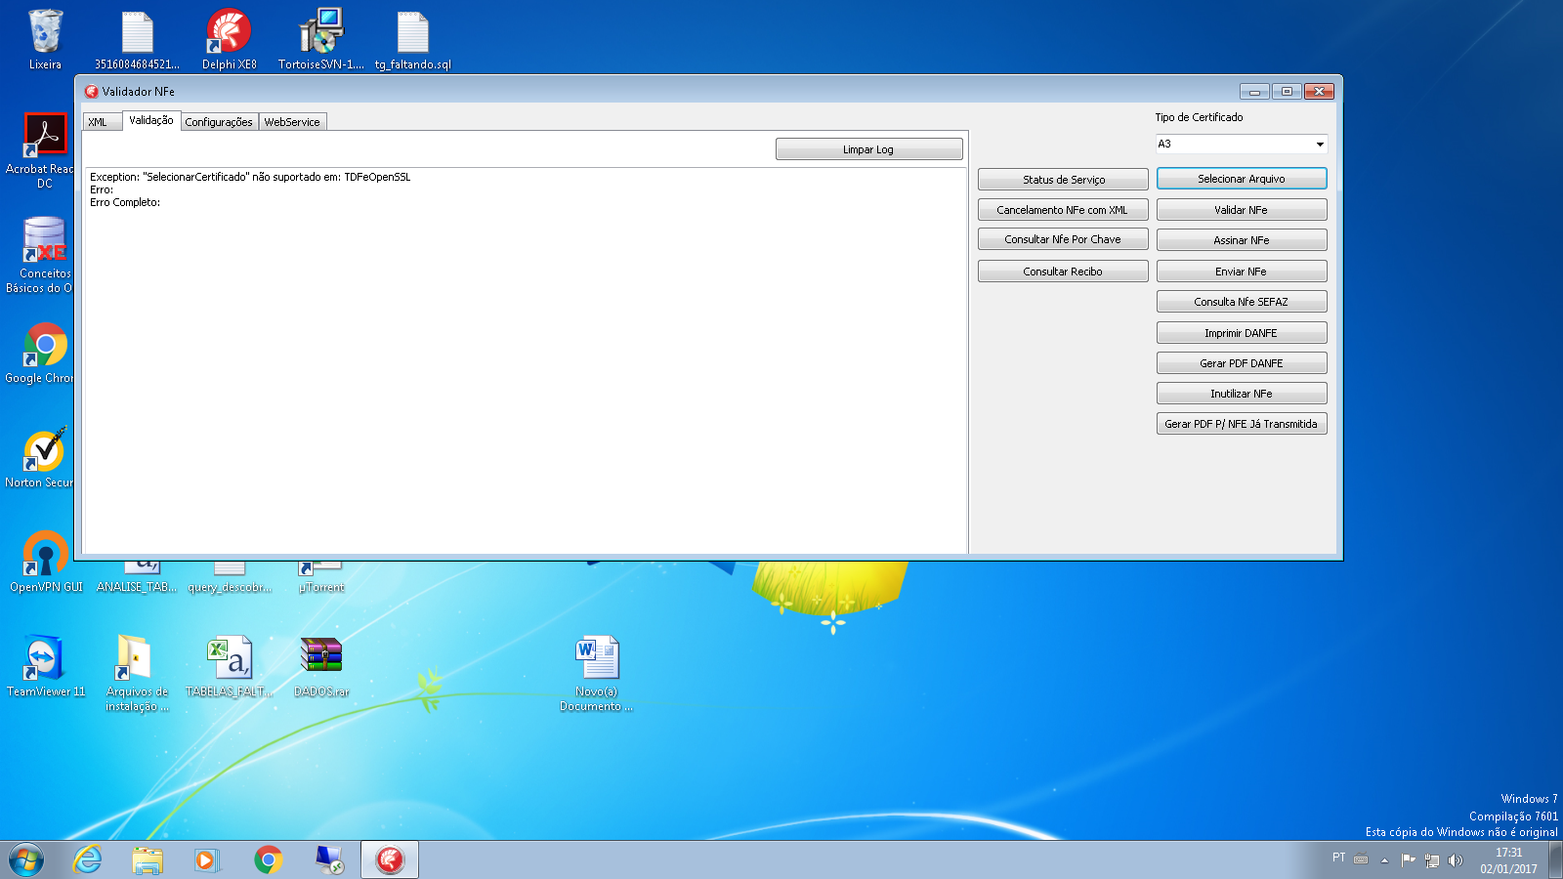Click the Status de Serviço button
1563x879 pixels.
pos(1063,180)
